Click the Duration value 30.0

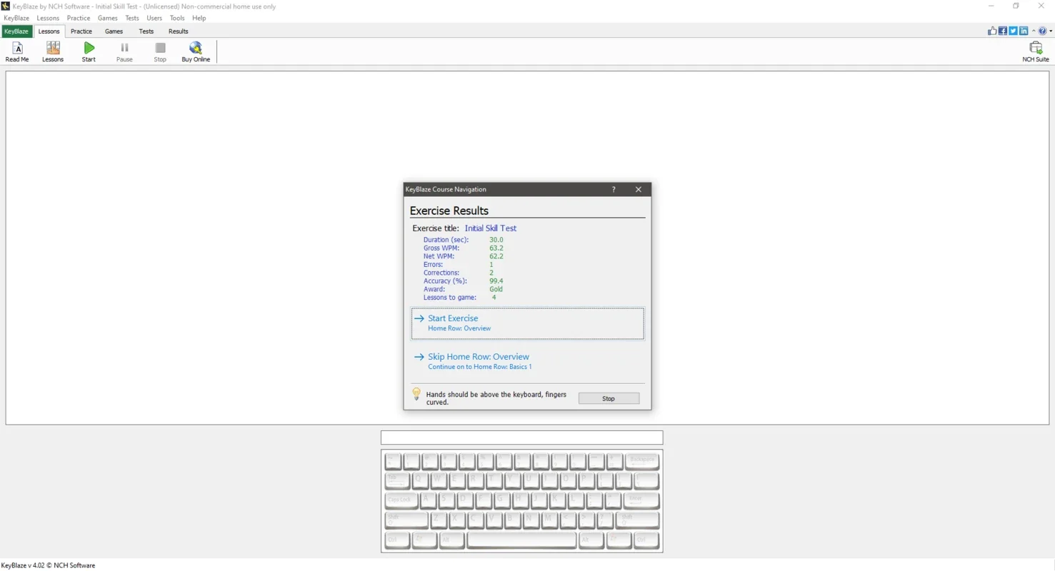[496, 240]
